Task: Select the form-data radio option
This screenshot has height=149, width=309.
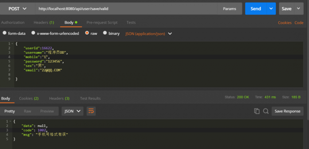Action: (5, 33)
